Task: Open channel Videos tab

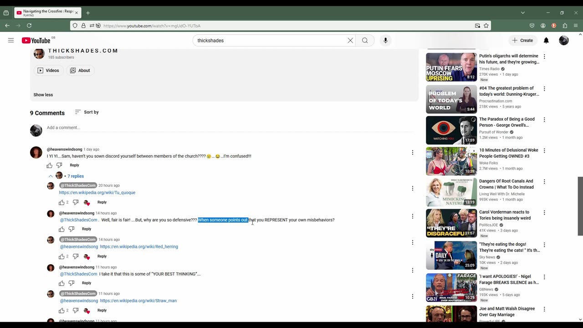Action: (x=48, y=71)
